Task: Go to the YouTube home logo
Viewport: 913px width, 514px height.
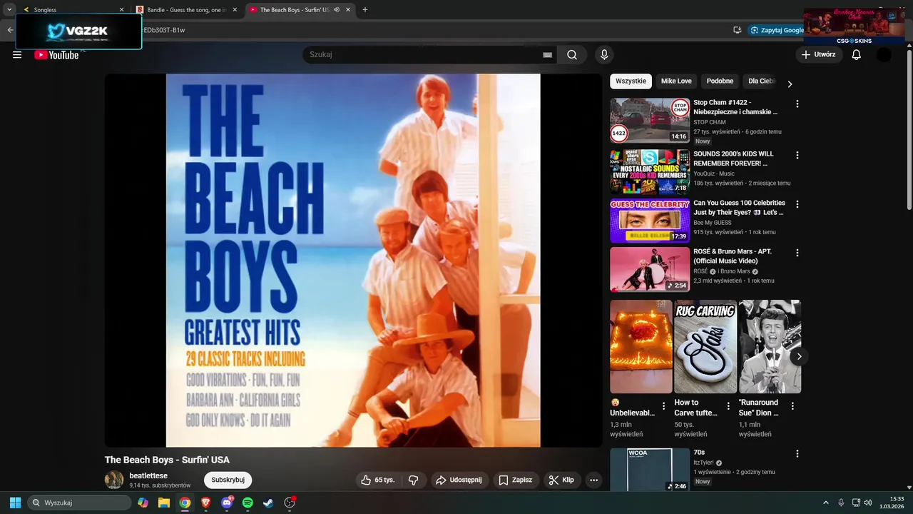Action: pos(56,55)
